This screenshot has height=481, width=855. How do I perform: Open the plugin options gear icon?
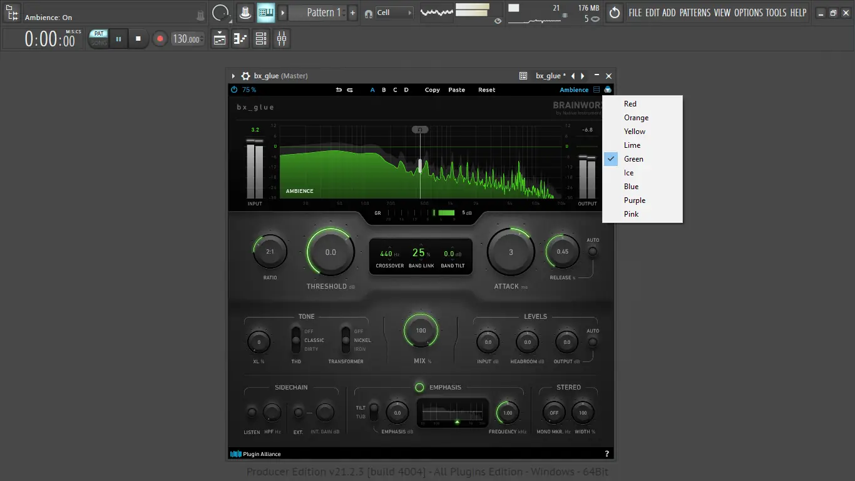246,76
